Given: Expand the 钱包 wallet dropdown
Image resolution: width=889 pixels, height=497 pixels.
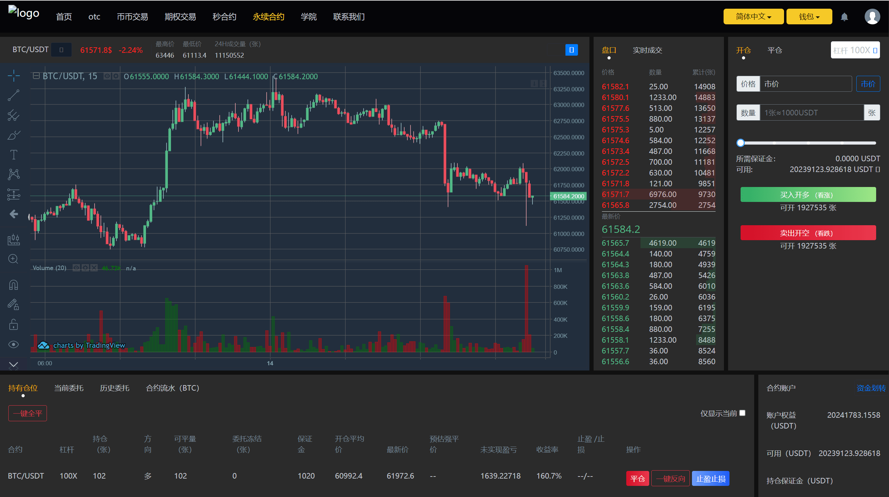Looking at the screenshot, I should [809, 17].
